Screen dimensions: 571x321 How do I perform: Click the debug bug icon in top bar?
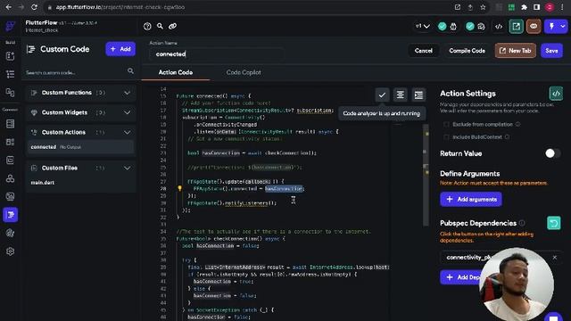(453, 26)
